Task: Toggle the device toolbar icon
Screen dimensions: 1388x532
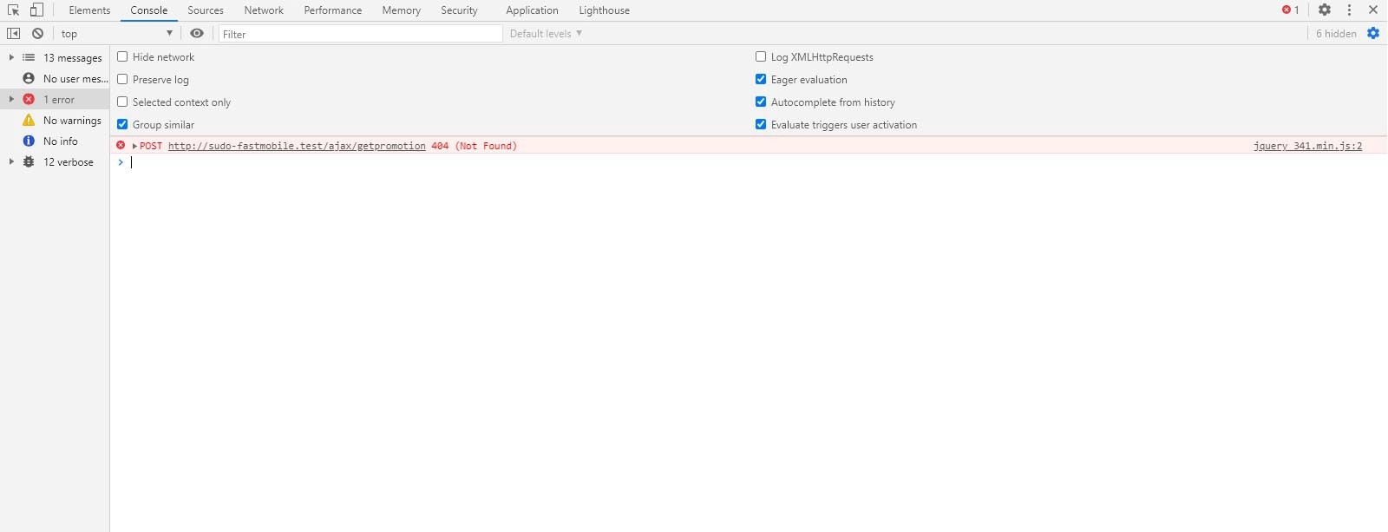Action: [36, 10]
